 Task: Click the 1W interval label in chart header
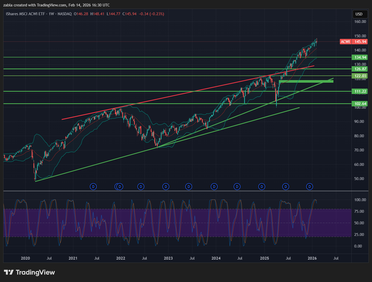(x=51, y=14)
